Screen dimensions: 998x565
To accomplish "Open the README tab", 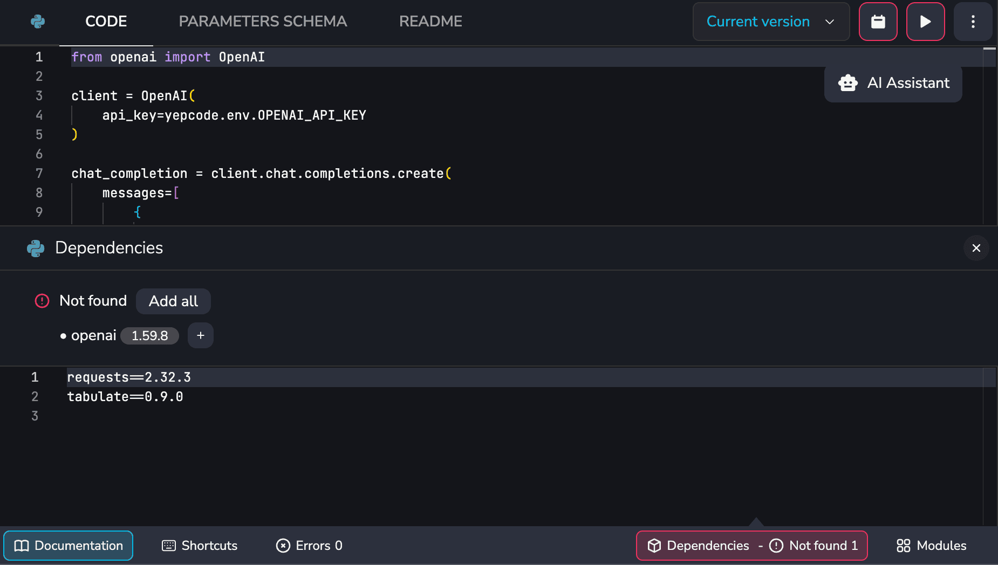I will 430,22.
